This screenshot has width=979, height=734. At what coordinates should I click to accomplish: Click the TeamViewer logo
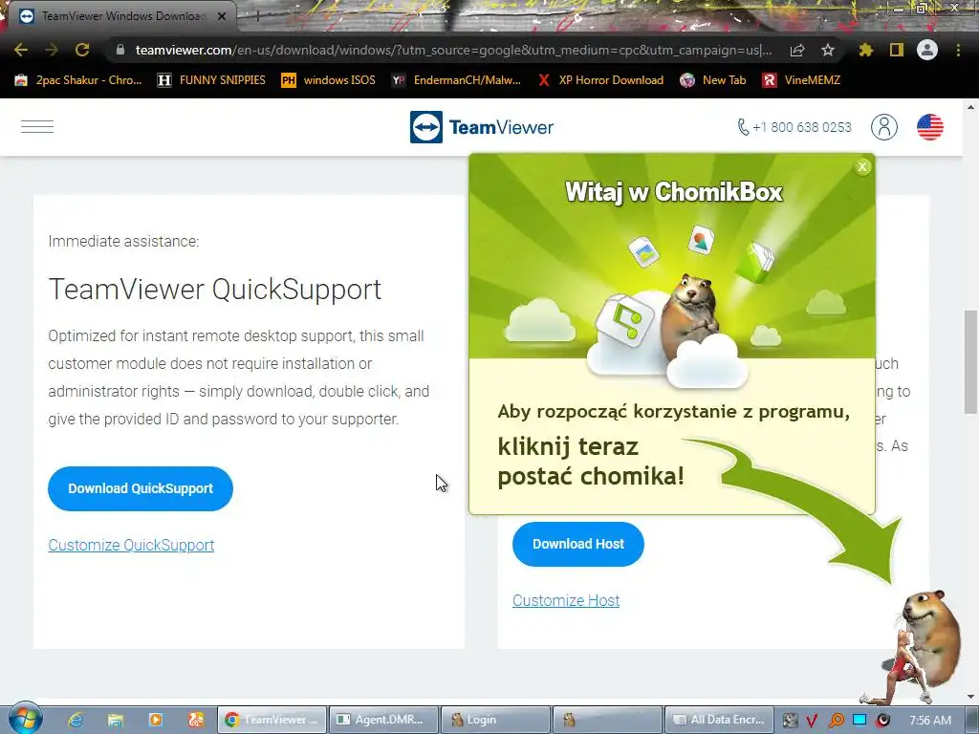tap(482, 127)
